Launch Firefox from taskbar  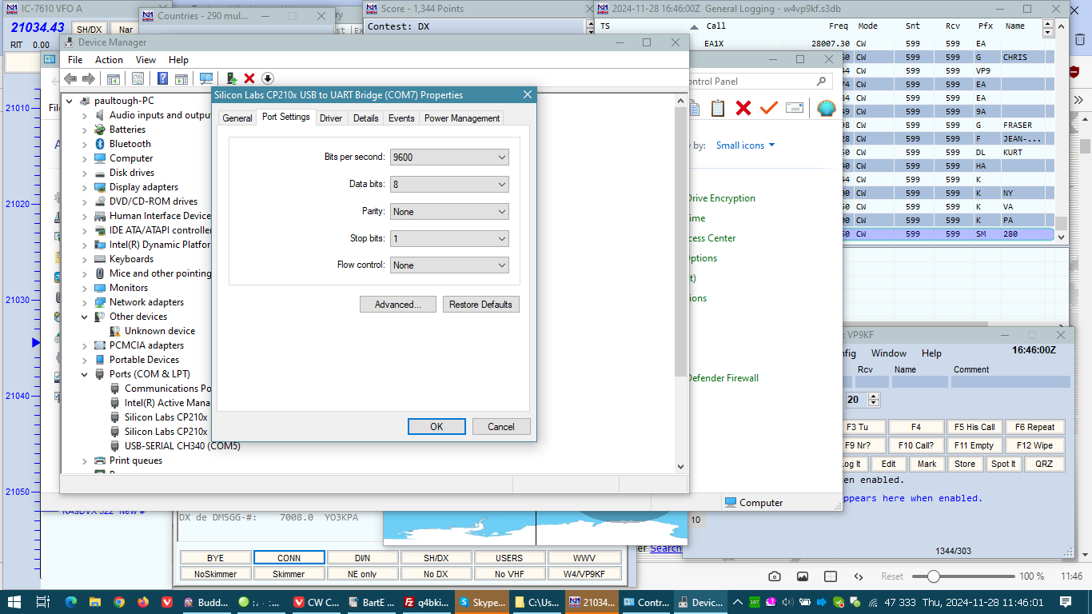point(143,602)
